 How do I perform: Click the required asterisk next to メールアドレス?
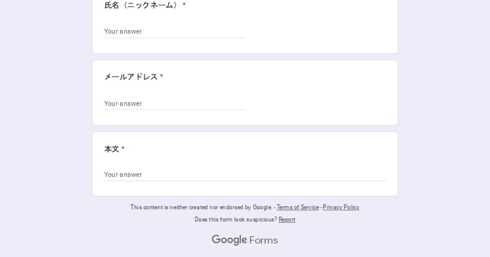161,76
